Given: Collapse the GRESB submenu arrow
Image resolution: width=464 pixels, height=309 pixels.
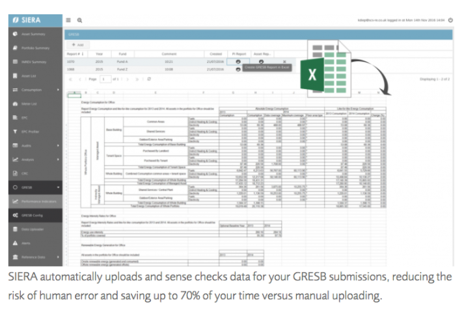Looking at the screenshot, I should click(x=58, y=188).
